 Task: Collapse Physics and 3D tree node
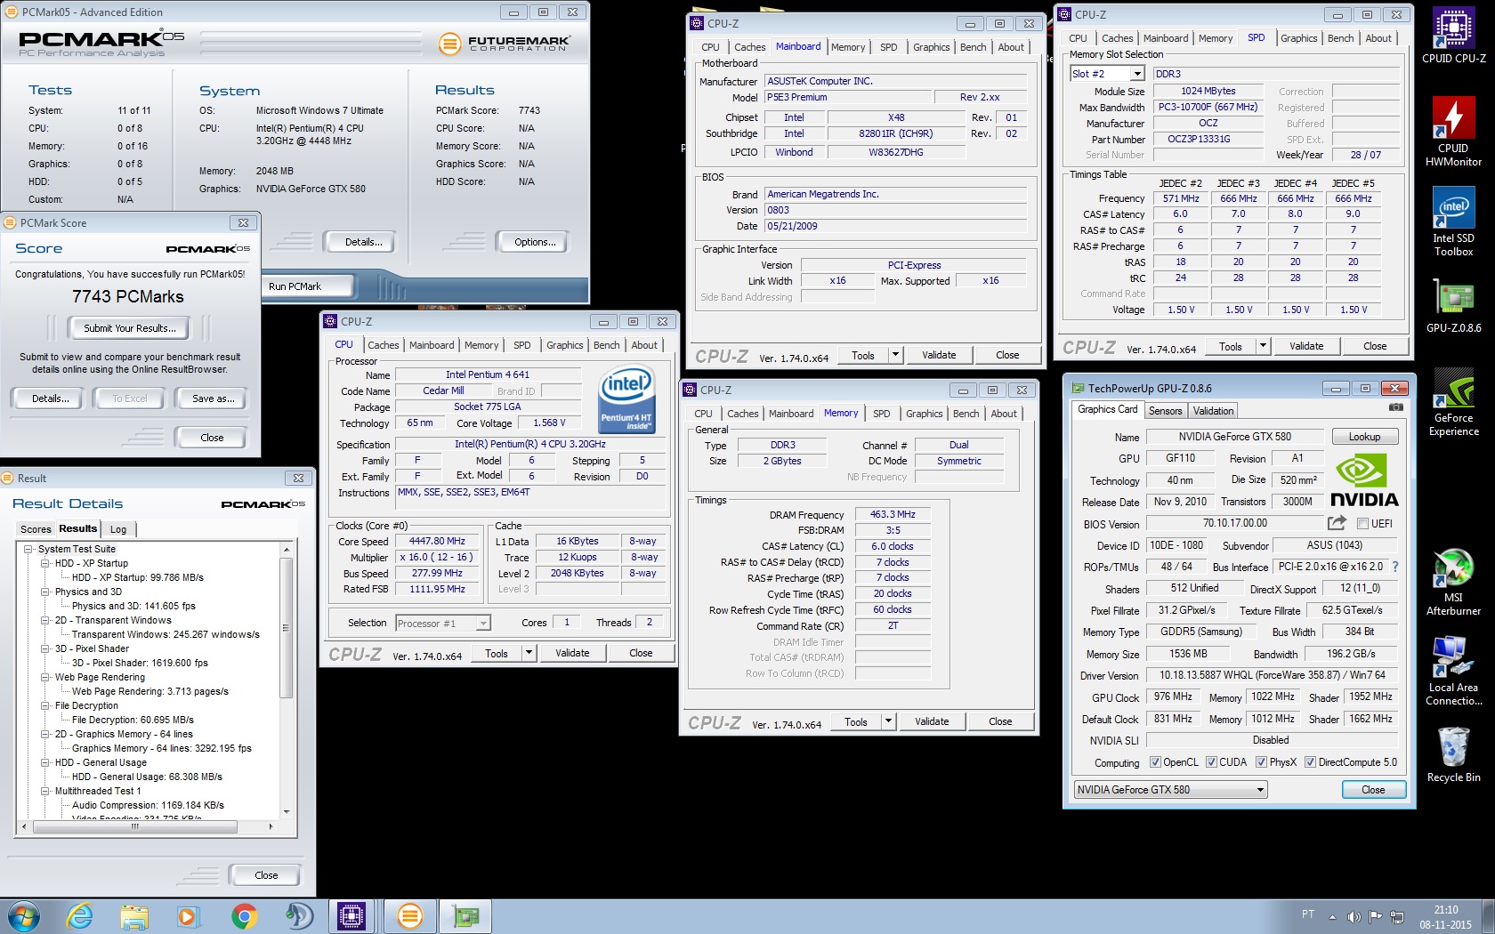tap(44, 592)
